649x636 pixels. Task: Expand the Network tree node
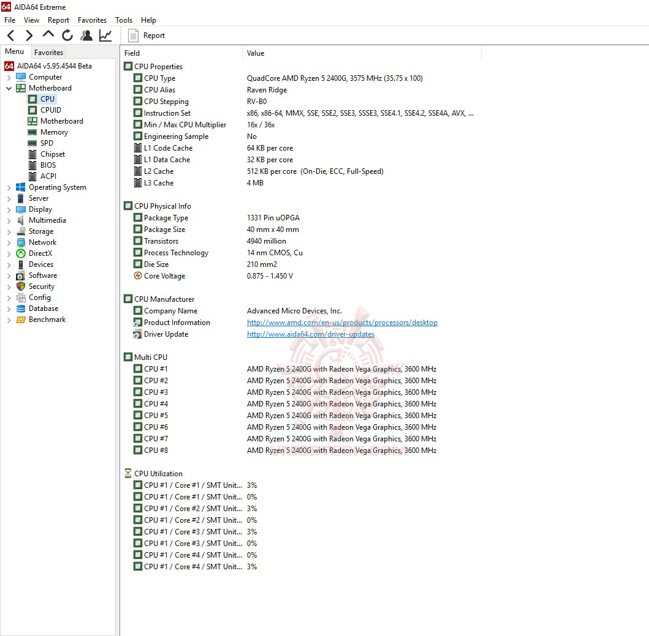[x=9, y=243]
